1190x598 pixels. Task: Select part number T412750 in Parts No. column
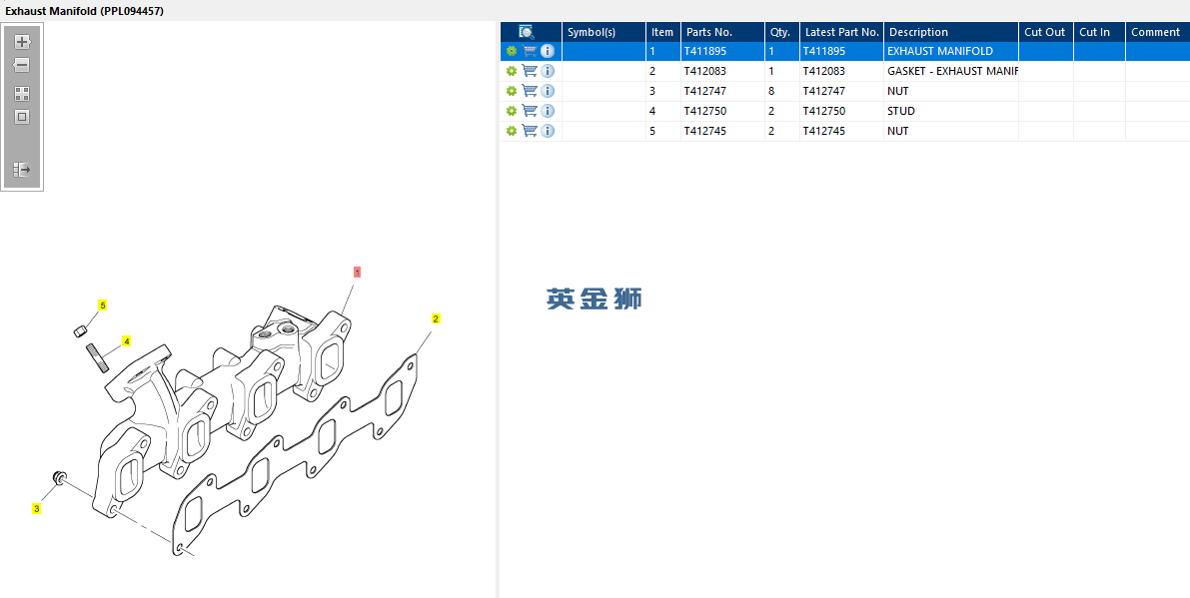coord(722,111)
